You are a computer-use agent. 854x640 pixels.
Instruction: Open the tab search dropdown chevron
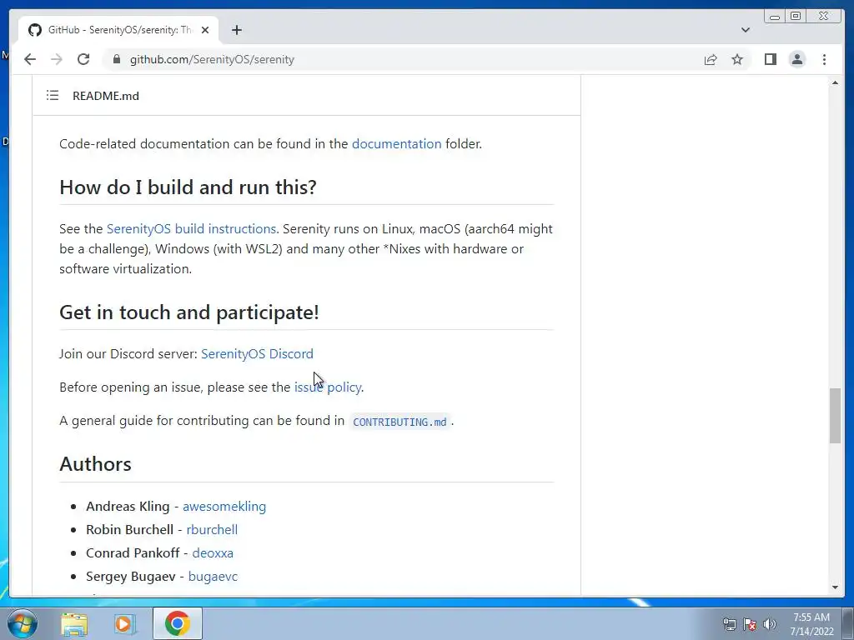(746, 30)
